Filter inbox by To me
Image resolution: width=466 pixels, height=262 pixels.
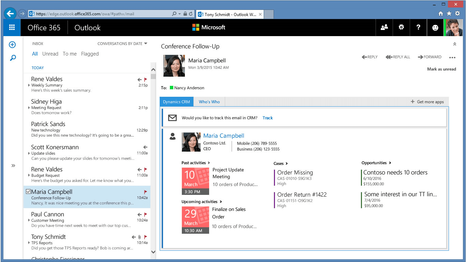click(x=70, y=54)
